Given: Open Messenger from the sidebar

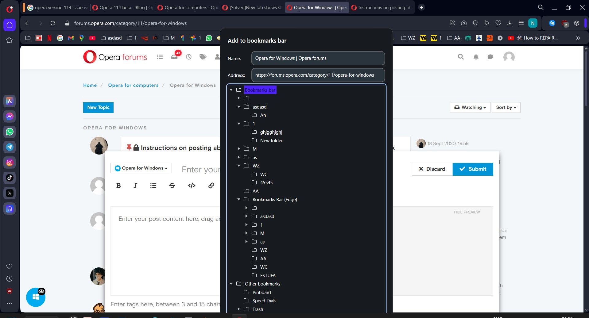Looking at the screenshot, I should 10,117.
